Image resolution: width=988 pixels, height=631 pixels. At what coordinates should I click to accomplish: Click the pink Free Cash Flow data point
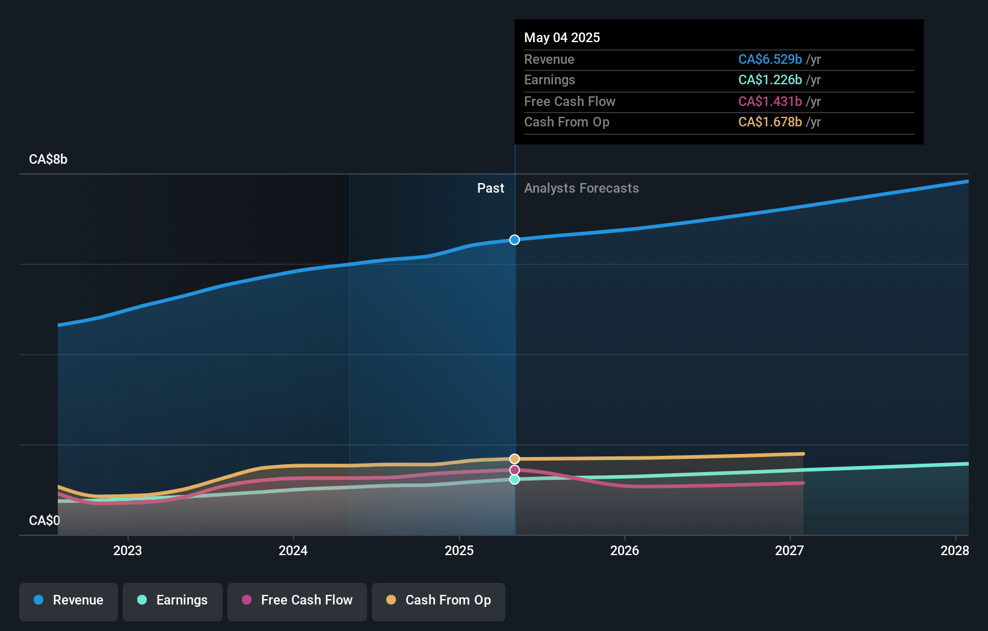coord(514,470)
